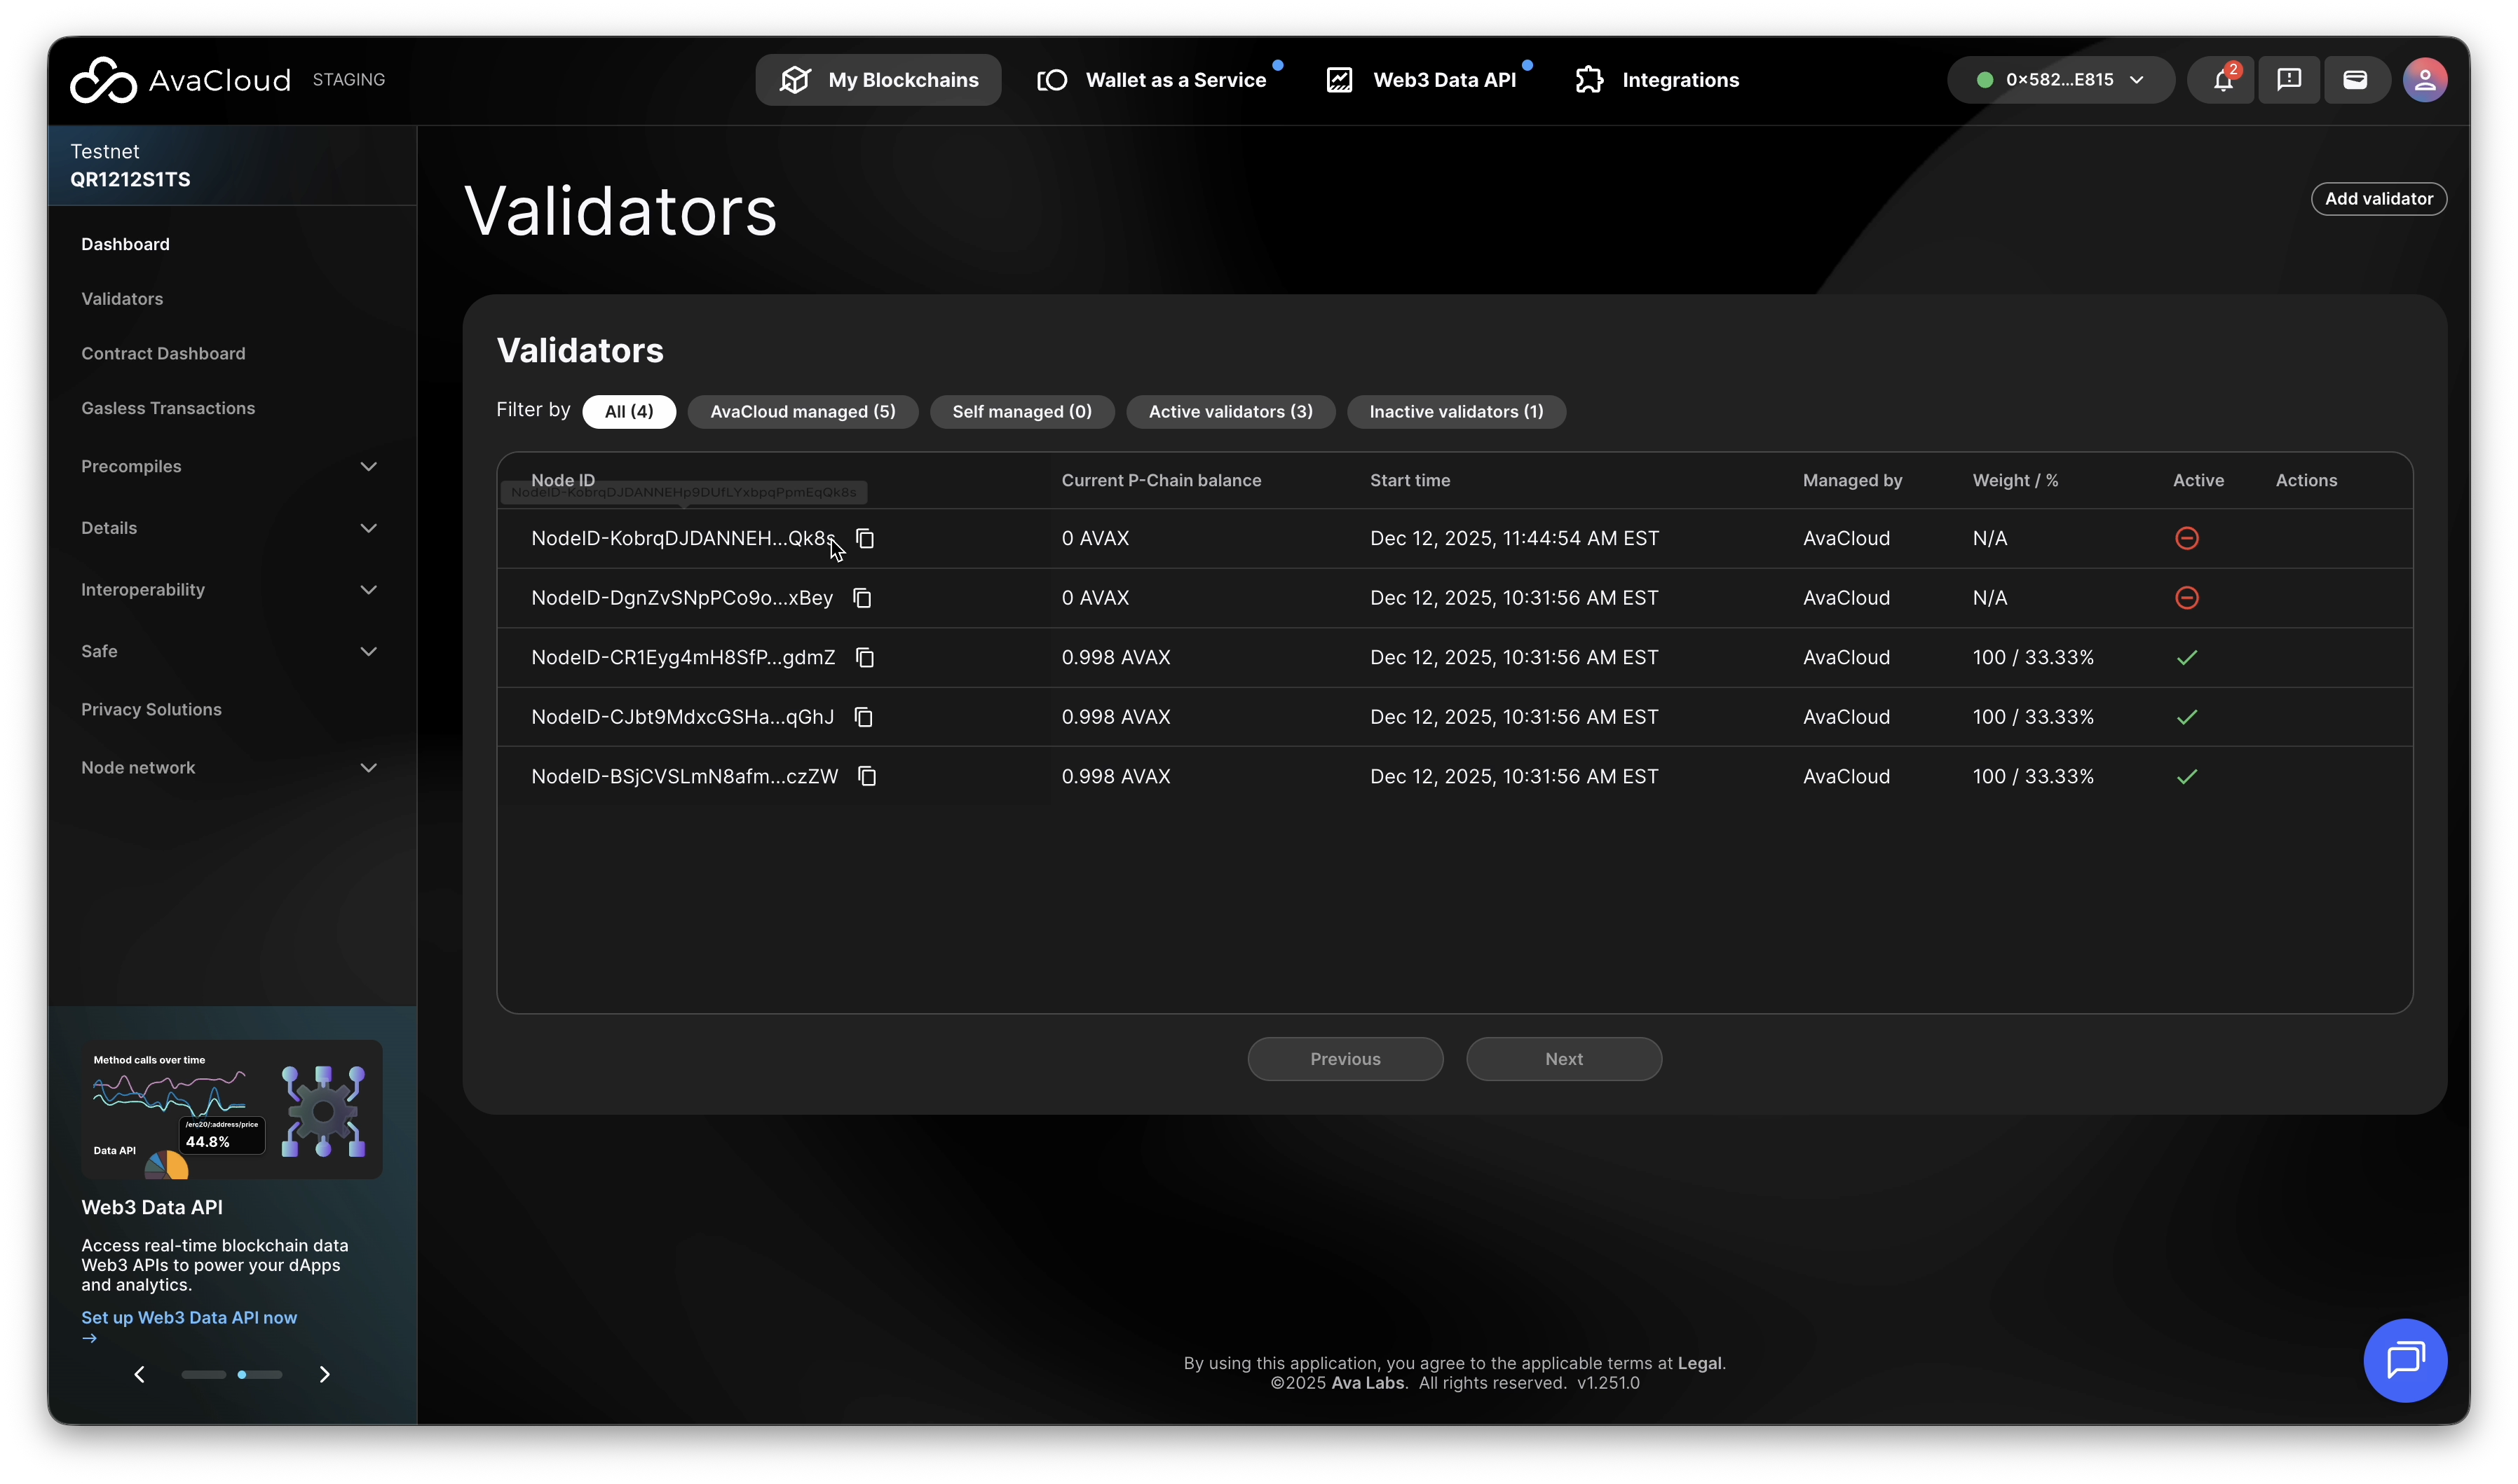Copy the NodeID-BSjCVSLmN8afm node ID
This screenshot has height=1484, width=2518.
coord(867,777)
